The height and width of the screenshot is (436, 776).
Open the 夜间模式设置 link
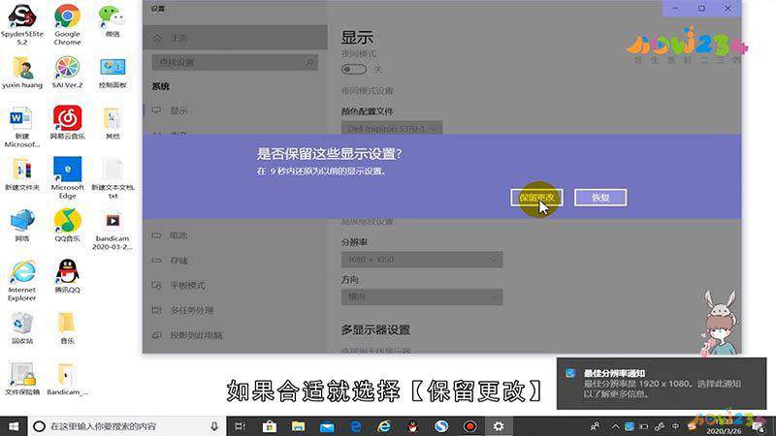click(368, 91)
